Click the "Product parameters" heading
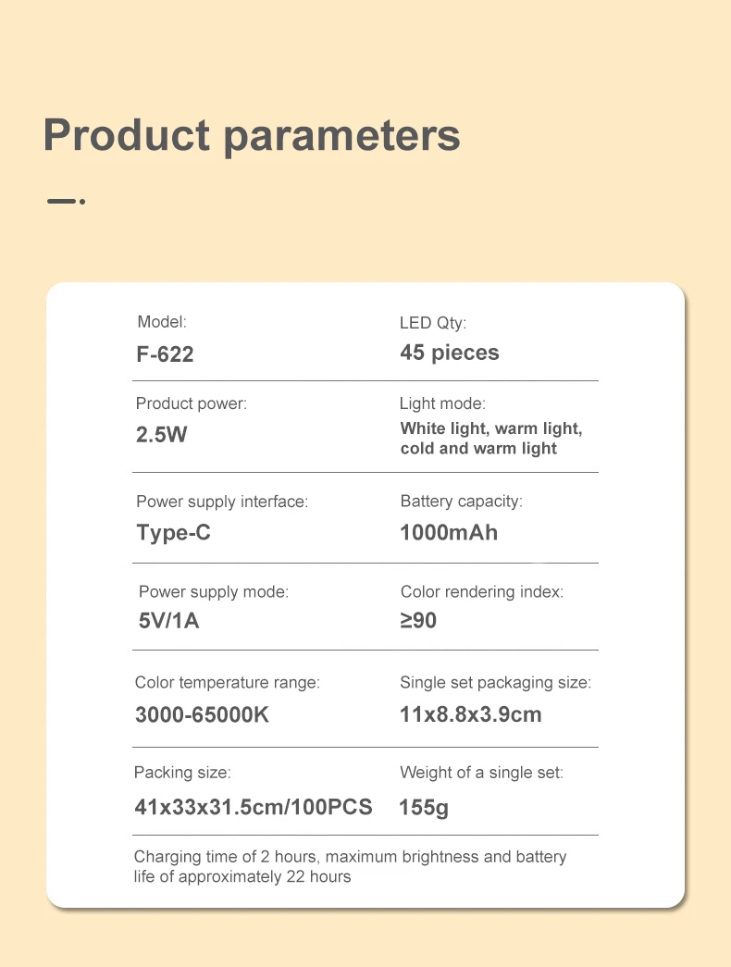The image size is (731, 967). click(252, 135)
